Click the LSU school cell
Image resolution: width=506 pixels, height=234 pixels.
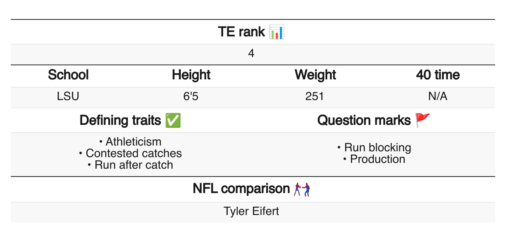click(68, 97)
